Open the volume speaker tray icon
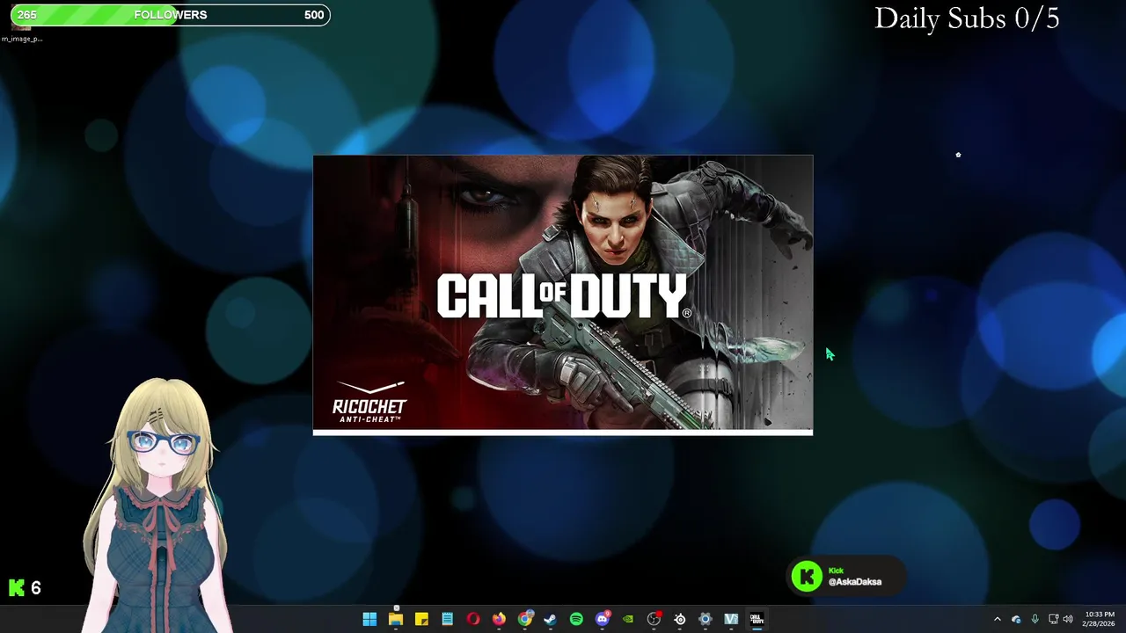 pos(1068,619)
